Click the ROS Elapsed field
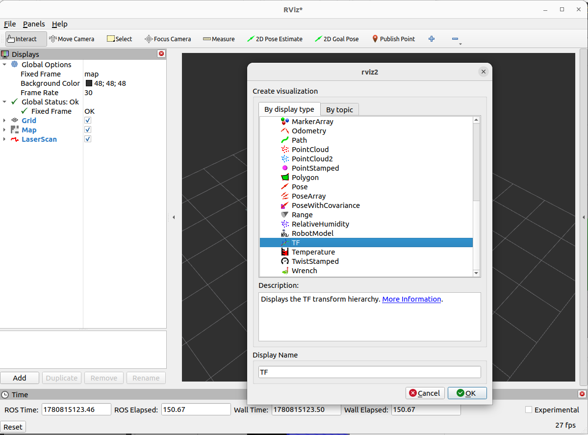Image resolution: width=588 pixels, height=435 pixels. [x=196, y=409]
